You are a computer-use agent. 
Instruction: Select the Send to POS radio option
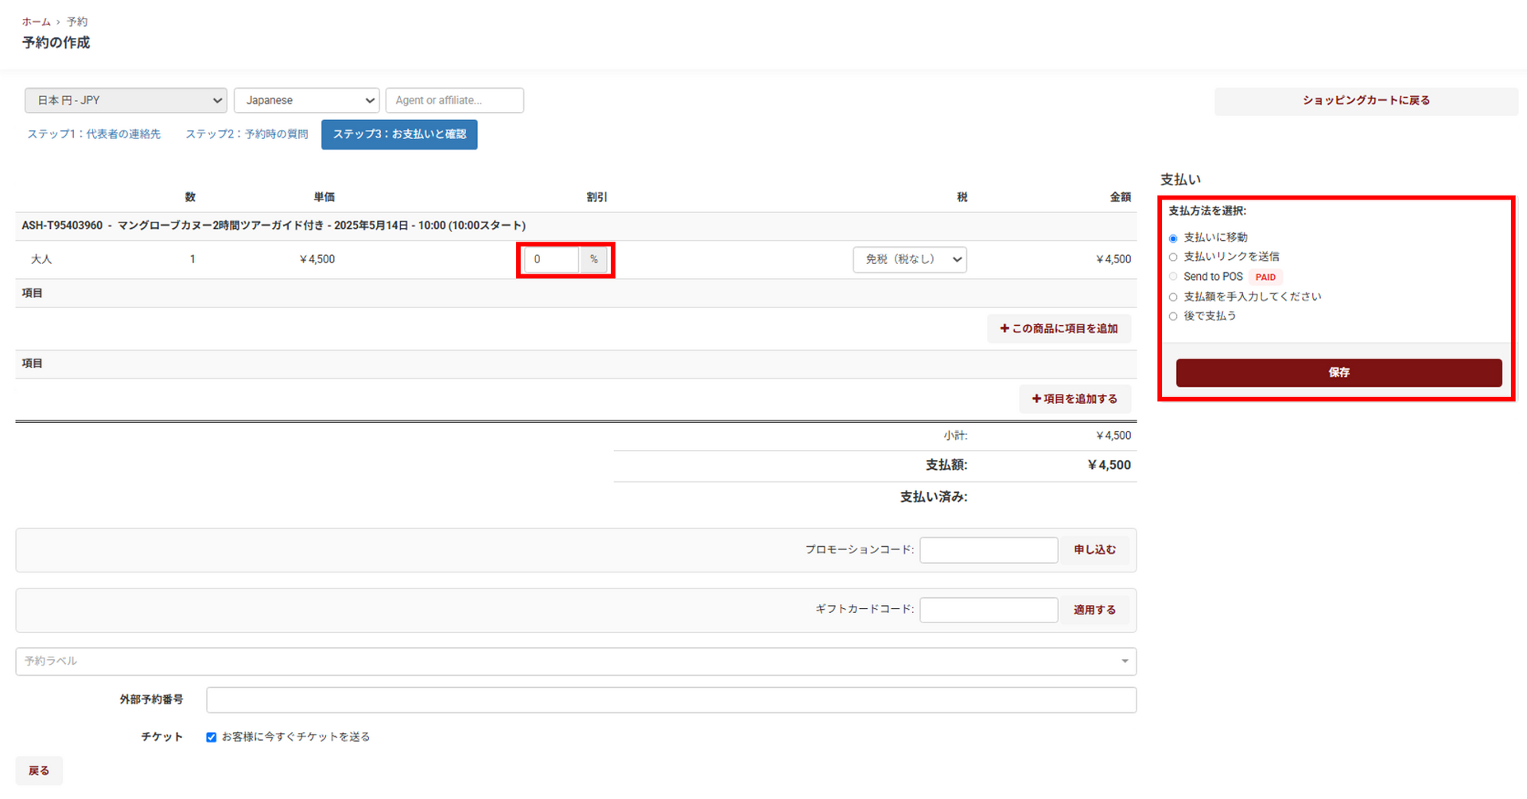click(x=1173, y=277)
